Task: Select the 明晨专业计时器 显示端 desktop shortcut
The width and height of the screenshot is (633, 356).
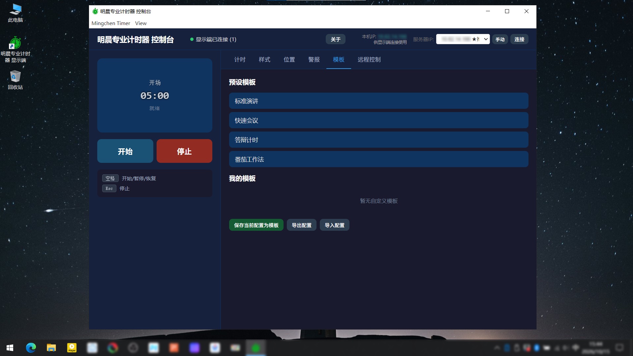Action: click(15, 49)
